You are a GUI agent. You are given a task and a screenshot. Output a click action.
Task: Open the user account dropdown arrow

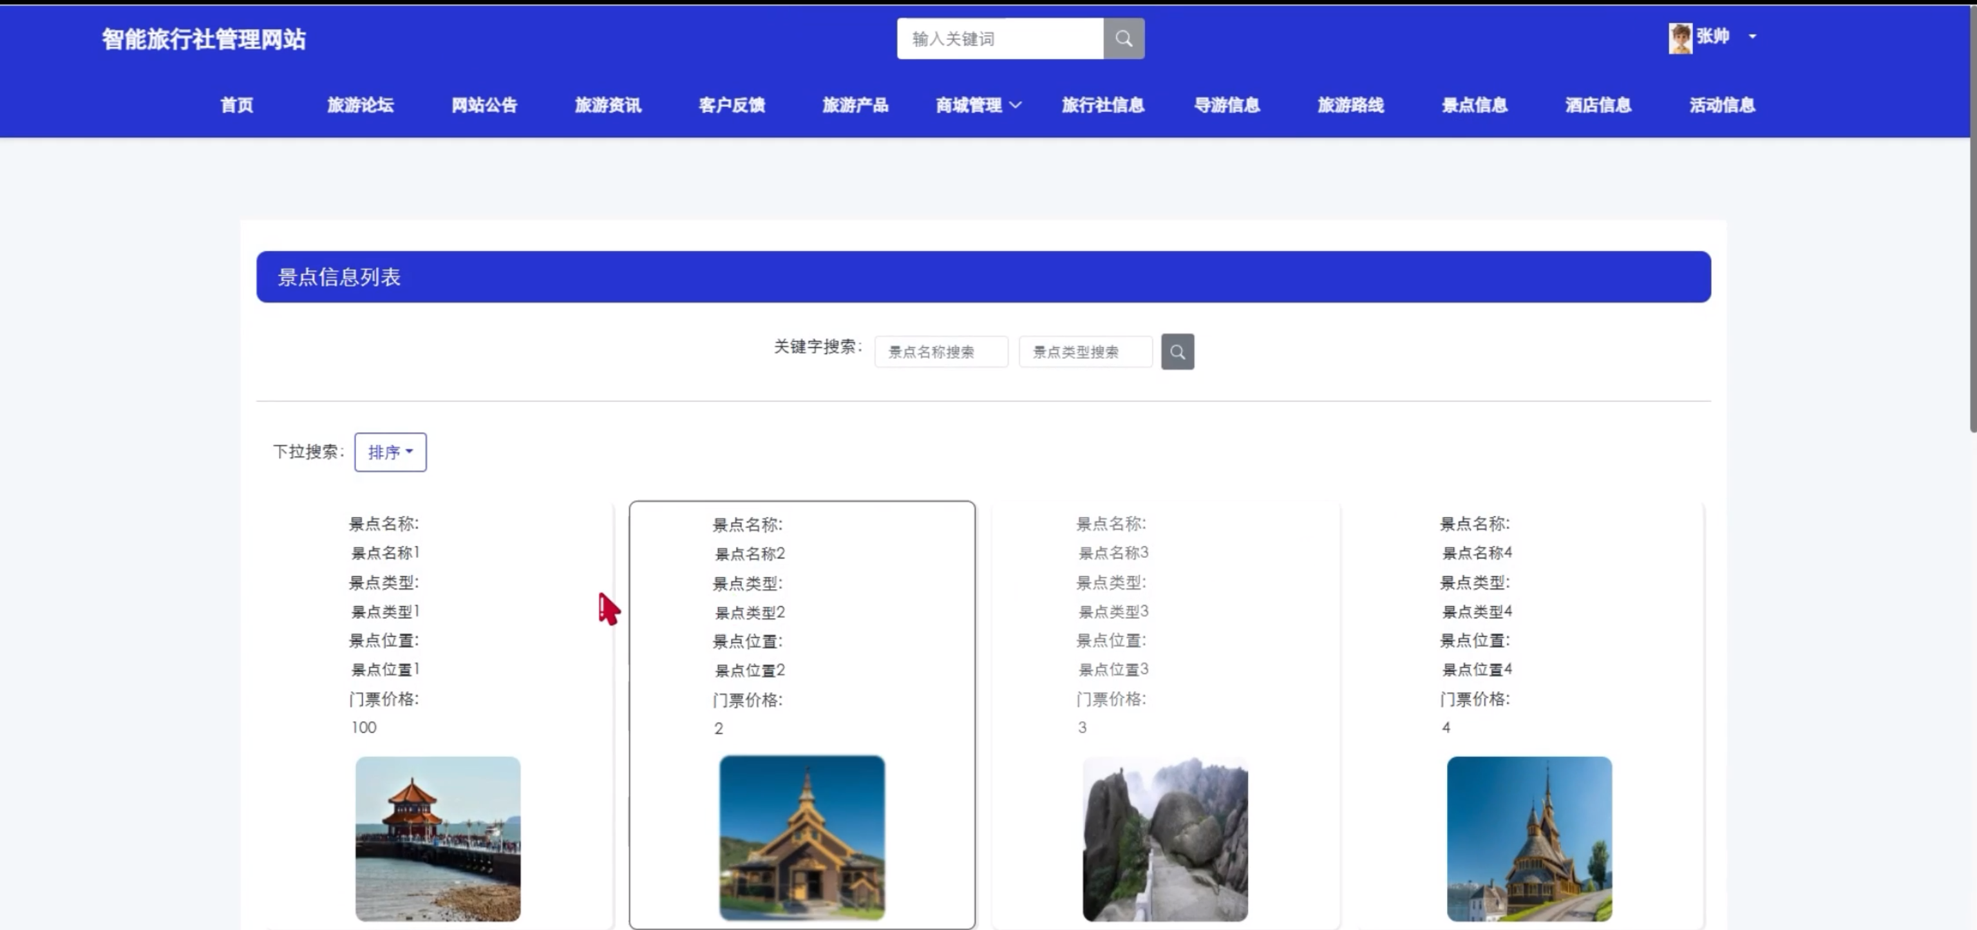[x=1752, y=37]
